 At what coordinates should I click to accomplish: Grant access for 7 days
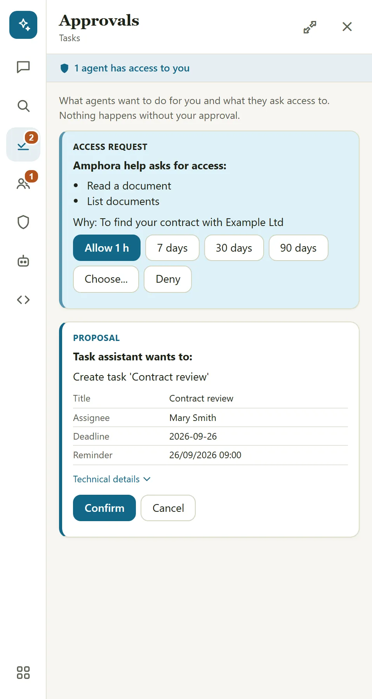(x=172, y=248)
